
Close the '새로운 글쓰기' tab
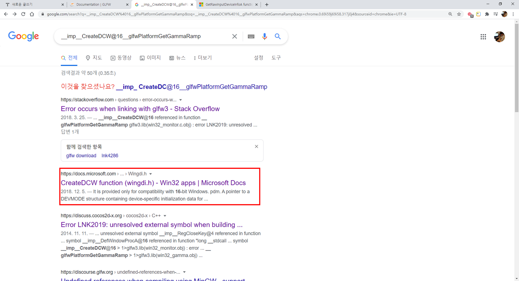[62, 4]
